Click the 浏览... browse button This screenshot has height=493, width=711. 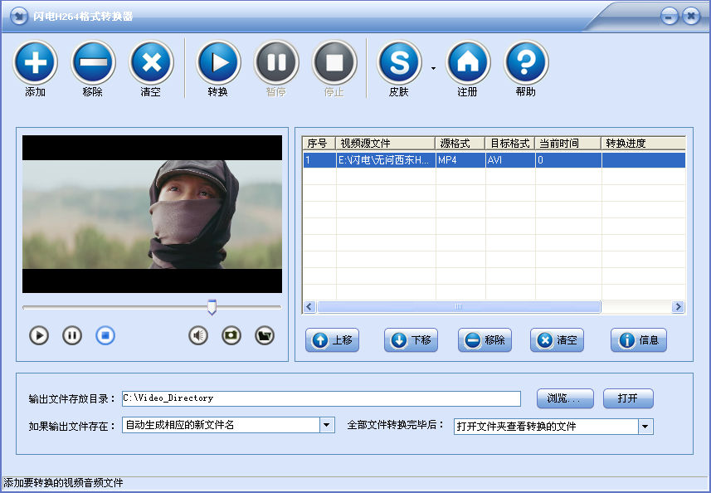point(565,398)
